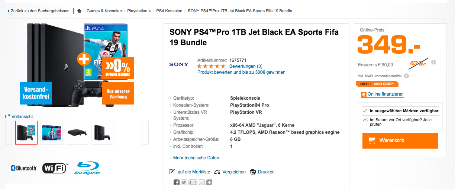Click info icon next to crossed-out price

pos(434,62)
